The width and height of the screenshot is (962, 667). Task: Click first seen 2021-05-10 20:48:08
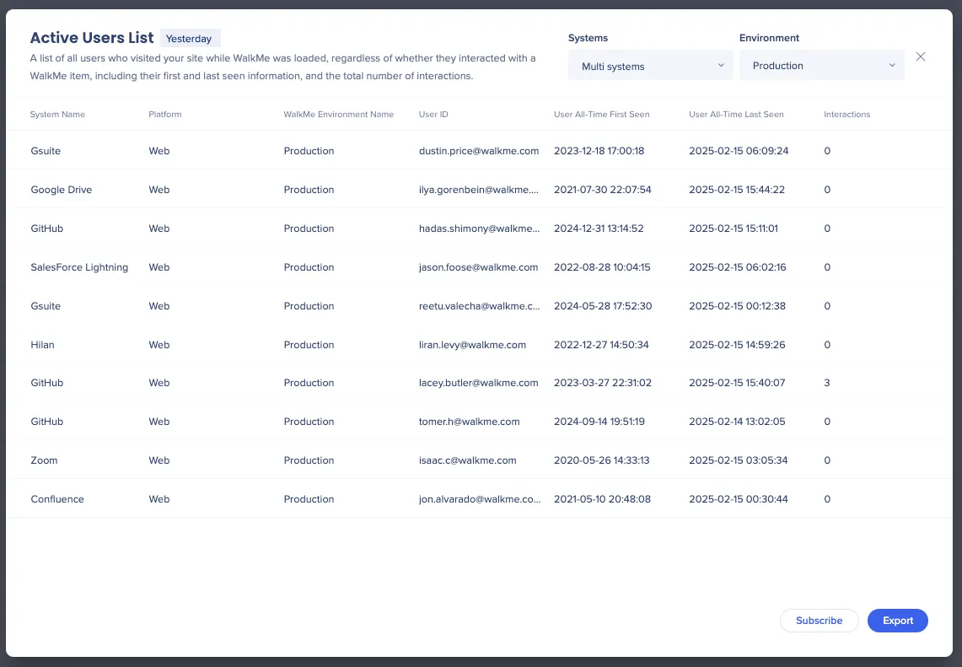pyautogui.click(x=602, y=499)
